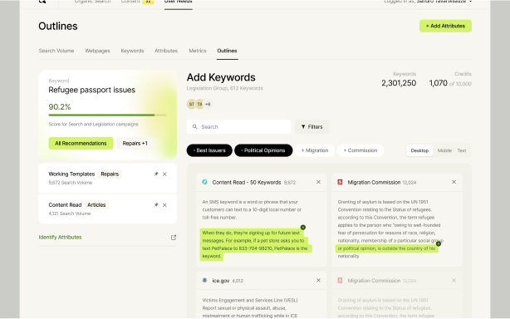Close the ice.gov card
This screenshot has height=319, width=510.
[318, 280]
